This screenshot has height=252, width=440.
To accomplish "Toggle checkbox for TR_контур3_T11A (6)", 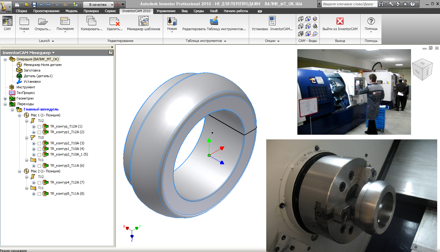I will (39, 166).
